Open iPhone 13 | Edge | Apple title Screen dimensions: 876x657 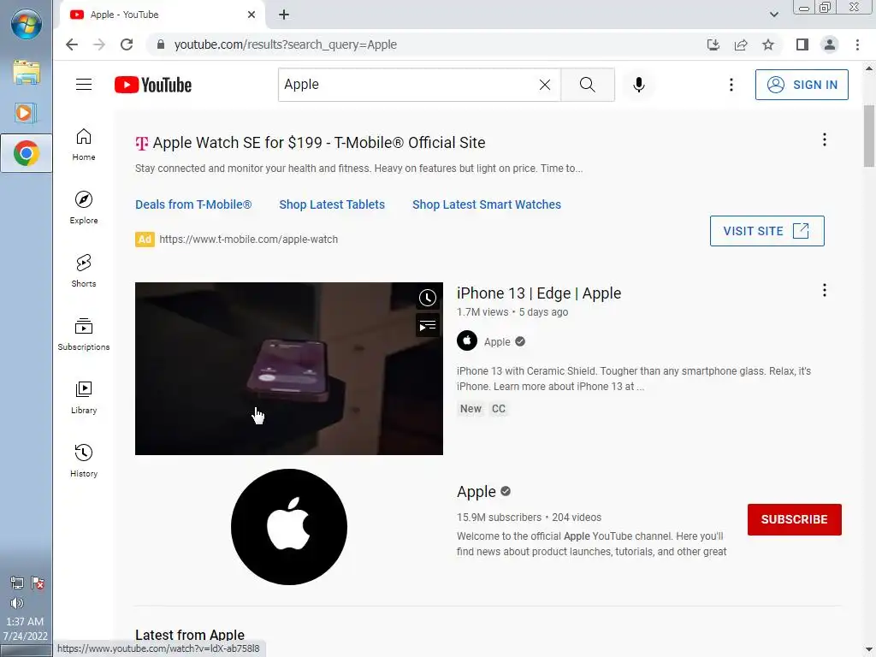[539, 293]
